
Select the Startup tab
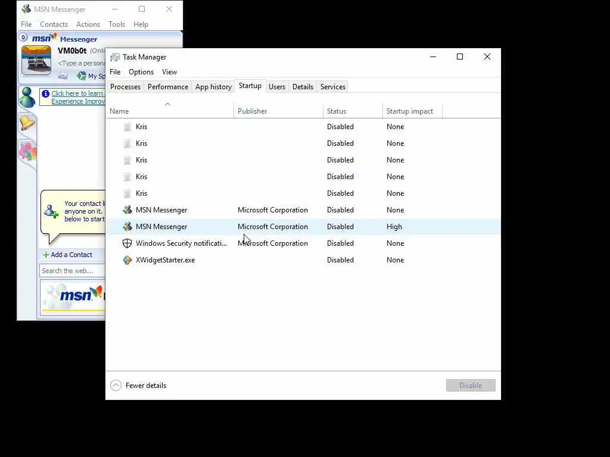250,86
